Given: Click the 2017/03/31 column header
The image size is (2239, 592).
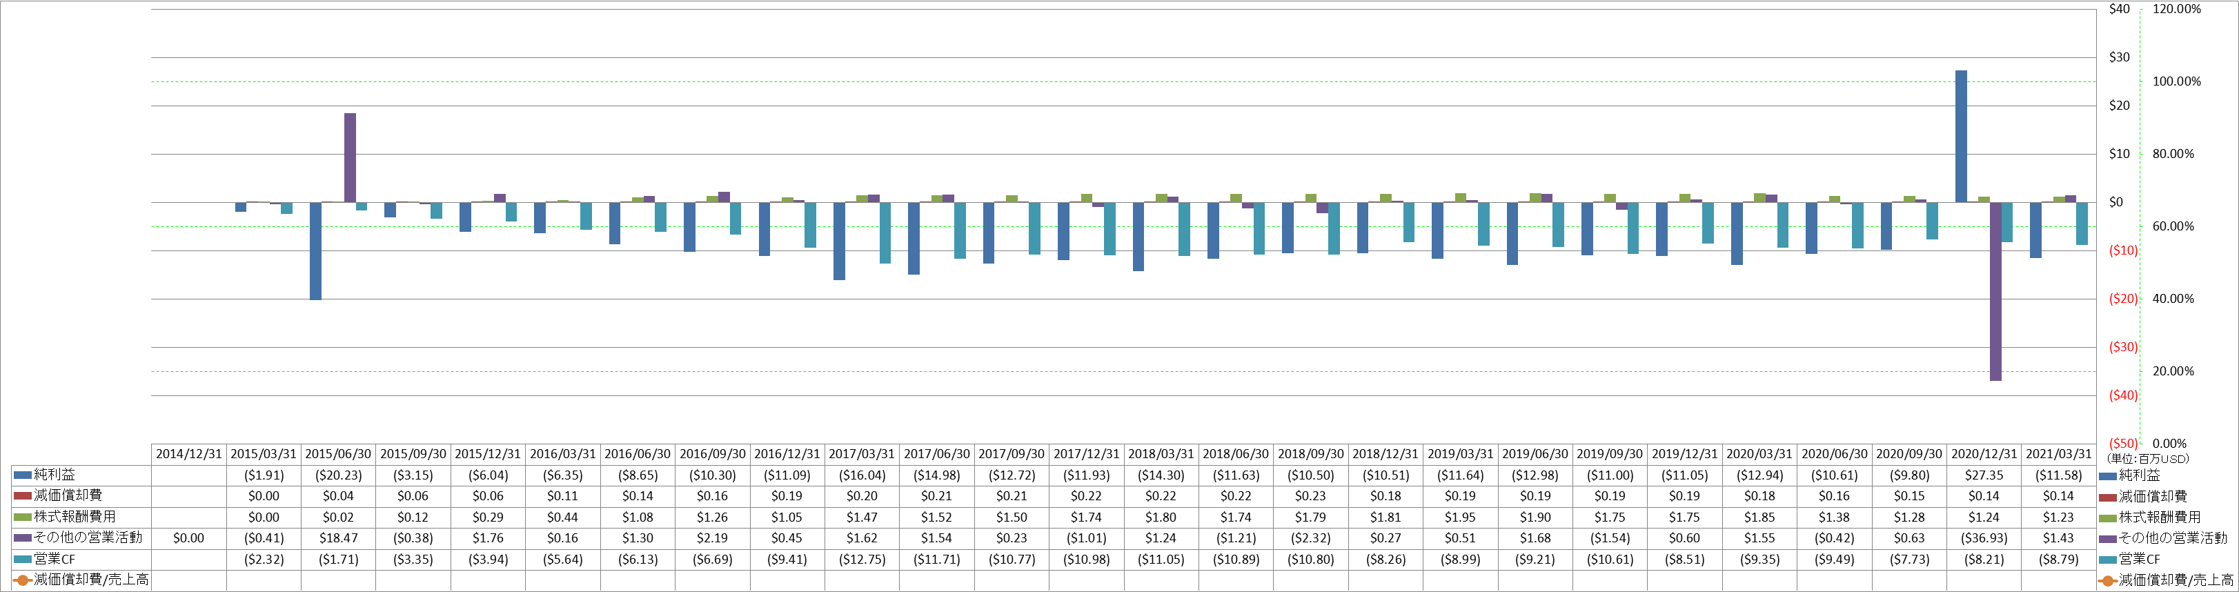Looking at the screenshot, I should (x=861, y=454).
